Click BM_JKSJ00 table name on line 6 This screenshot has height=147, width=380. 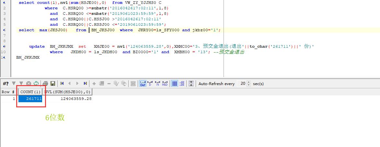103,30
